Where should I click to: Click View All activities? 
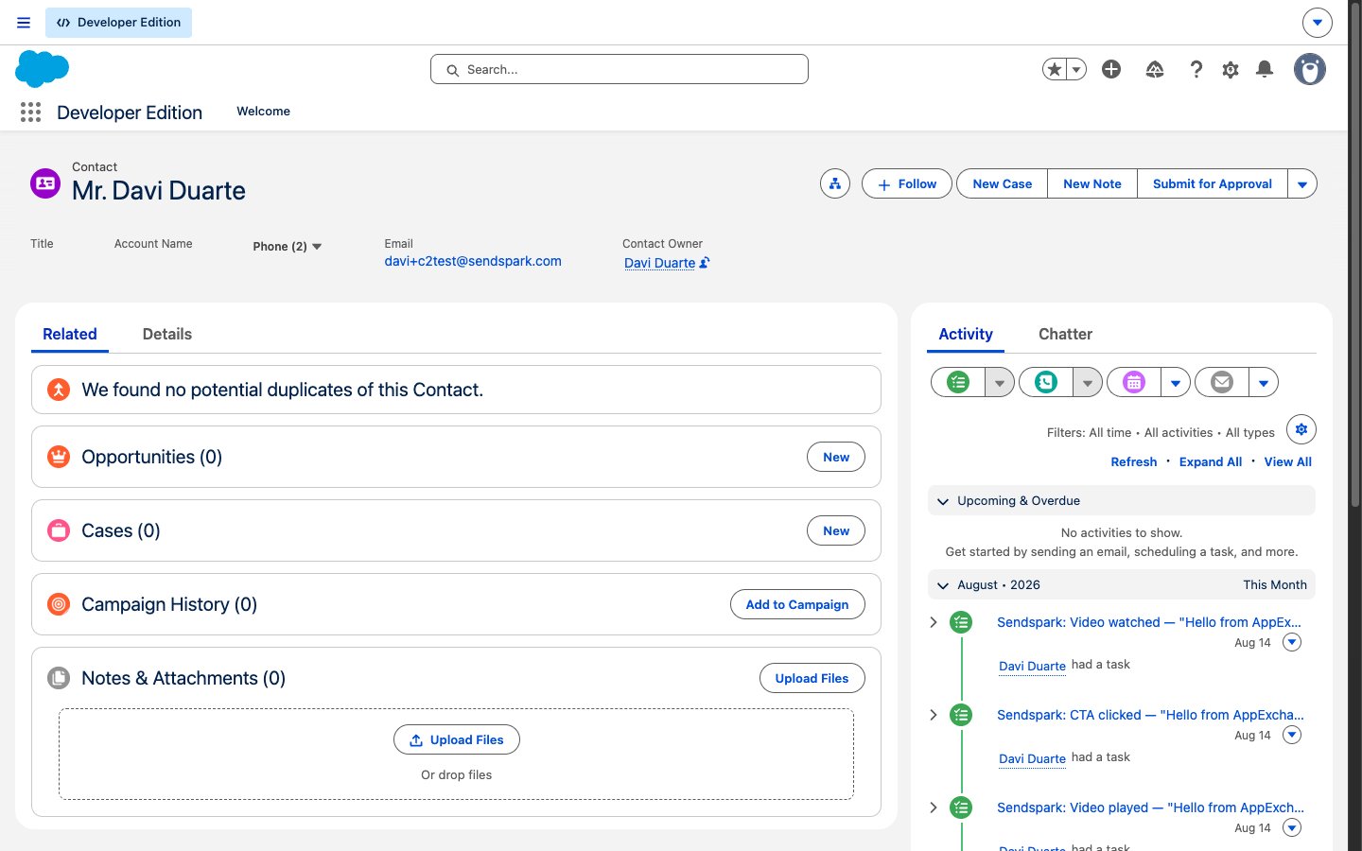pyautogui.click(x=1288, y=461)
